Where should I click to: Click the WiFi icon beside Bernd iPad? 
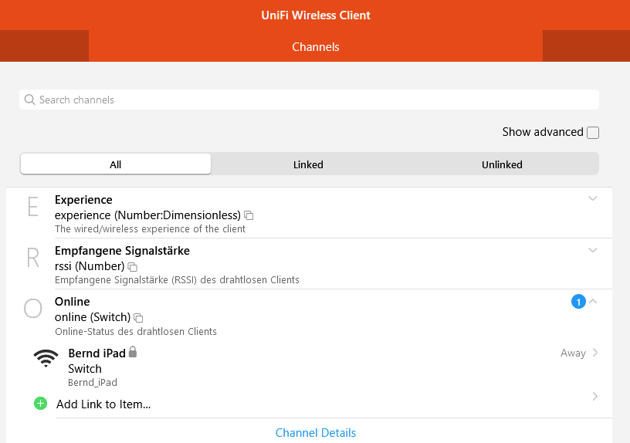[x=46, y=358]
